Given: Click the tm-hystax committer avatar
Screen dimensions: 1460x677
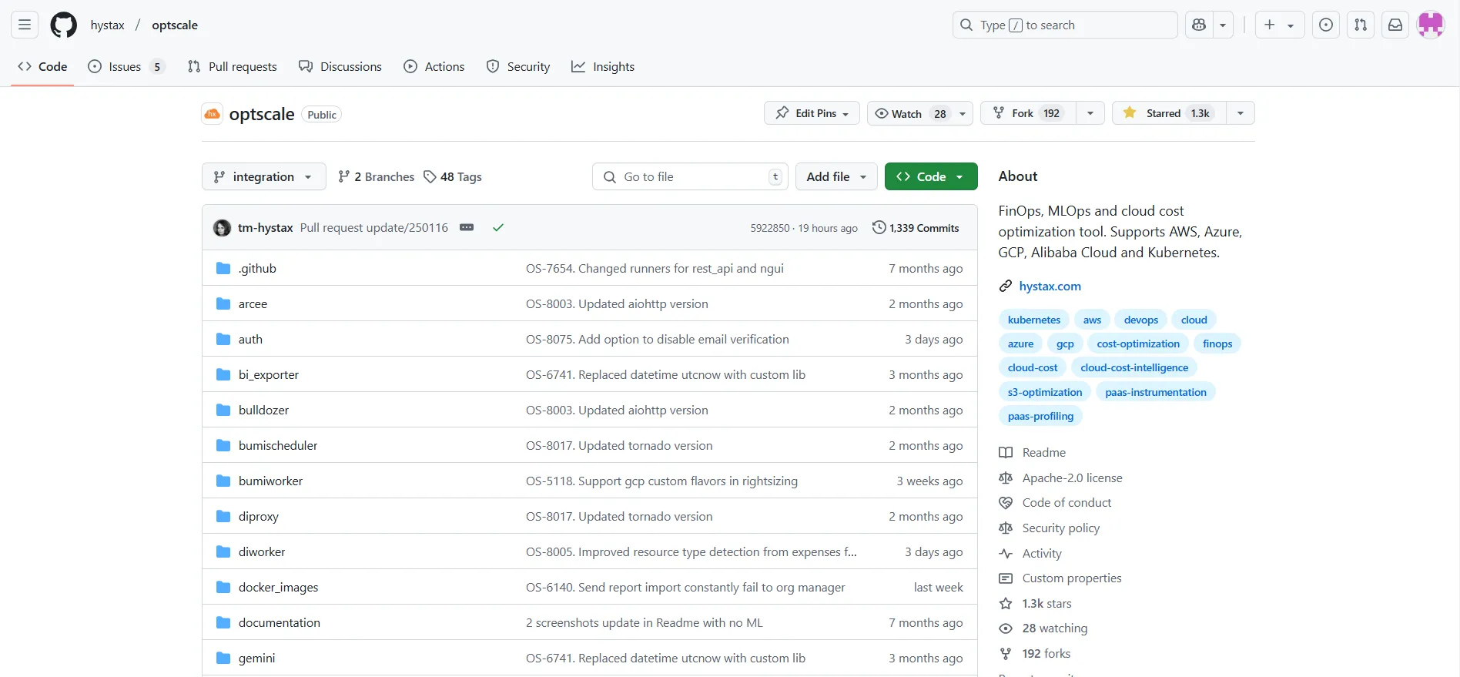Looking at the screenshot, I should click(x=222, y=228).
